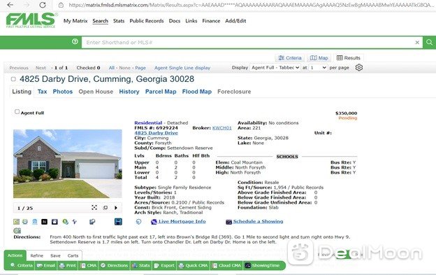436x275 pixels.
Task: Open the My Matrix menu
Action: pyautogui.click(x=75, y=21)
